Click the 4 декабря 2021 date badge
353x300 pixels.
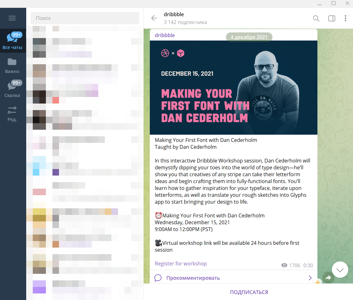tap(249, 37)
